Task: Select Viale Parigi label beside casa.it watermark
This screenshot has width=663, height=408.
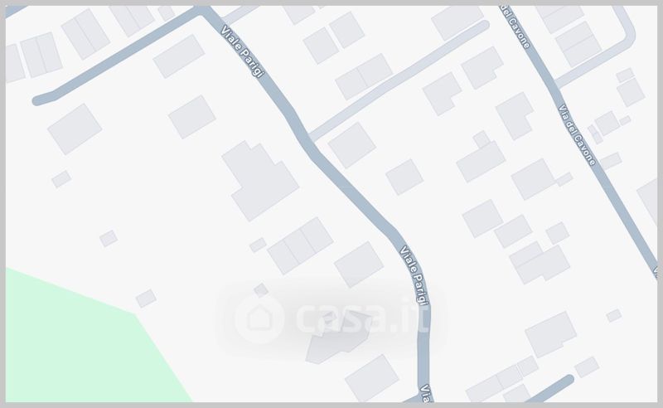Action: point(414,275)
